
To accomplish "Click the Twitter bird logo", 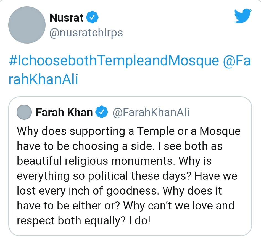I will 243,15.
